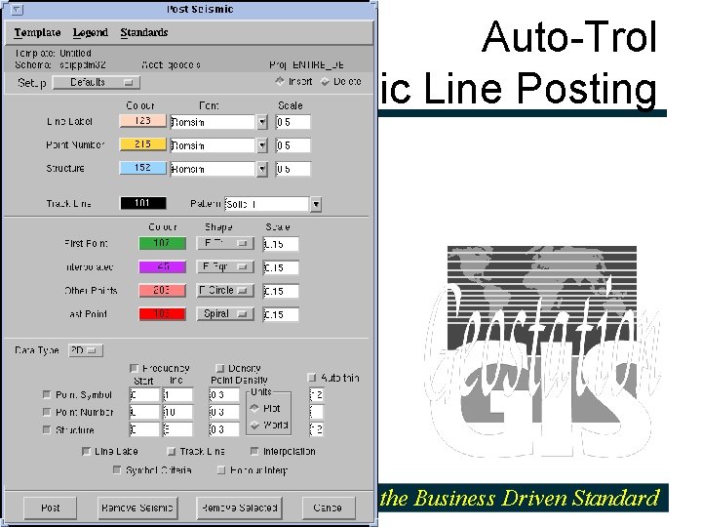This screenshot has width=702, height=527.
Task: Open the Interpolated shape option menu
Action: (x=225, y=266)
